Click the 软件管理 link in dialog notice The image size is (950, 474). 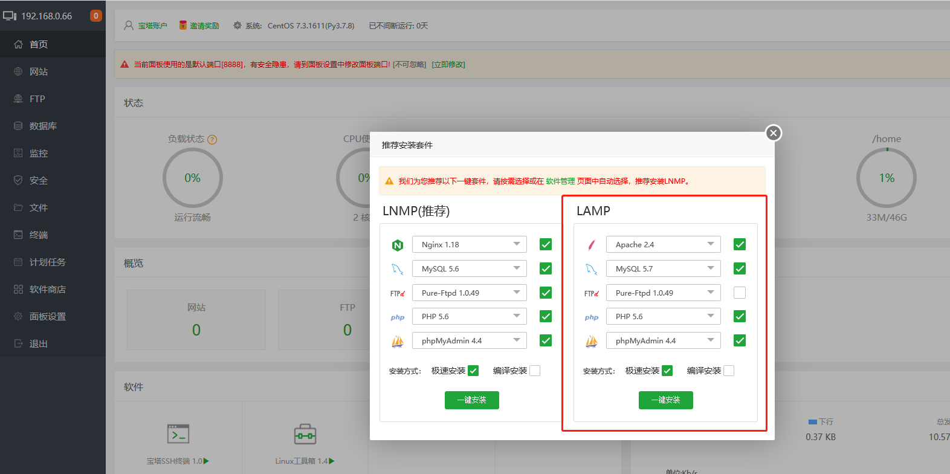point(560,181)
